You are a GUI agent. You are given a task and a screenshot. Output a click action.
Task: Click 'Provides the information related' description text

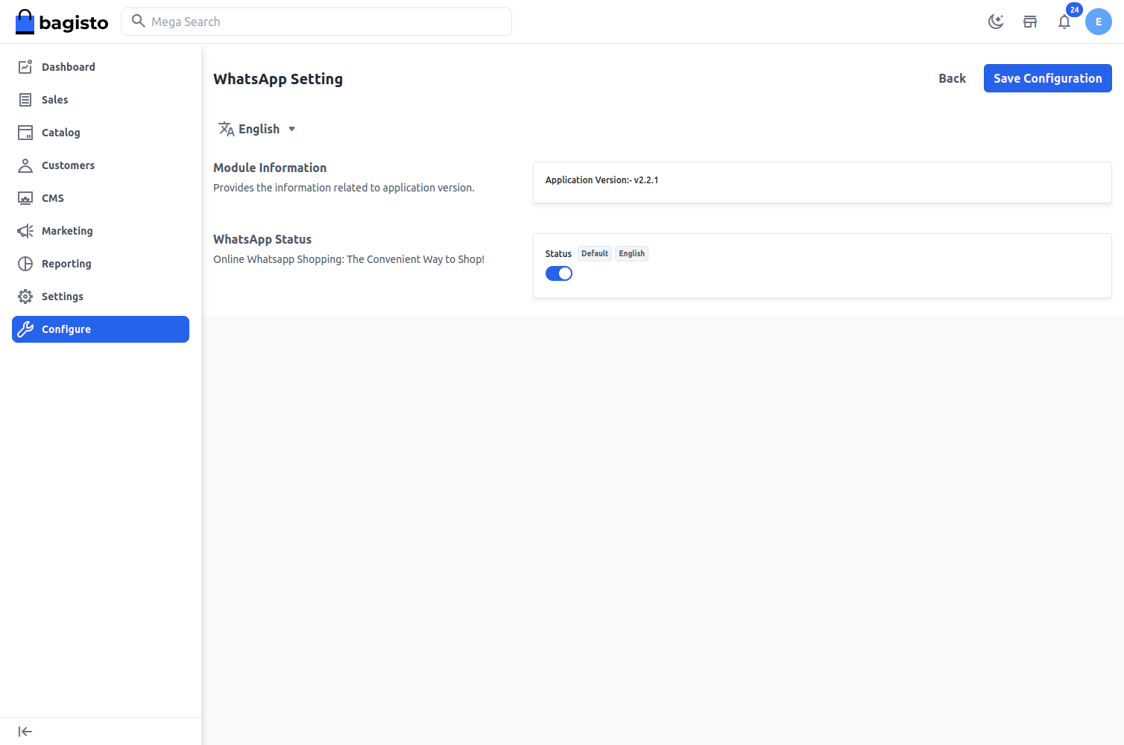344,188
